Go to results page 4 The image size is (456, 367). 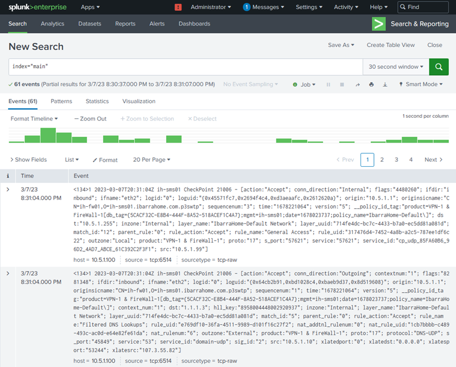coord(411,160)
